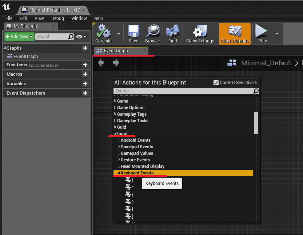The width and height of the screenshot is (303, 235).
Task: Click the Add New button
Action: (x=19, y=36)
